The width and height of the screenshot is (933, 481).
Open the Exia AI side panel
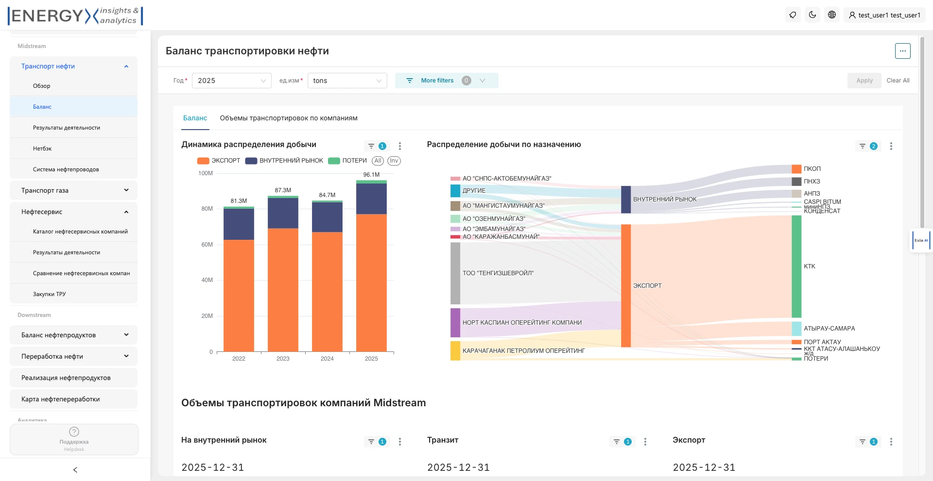(921, 240)
